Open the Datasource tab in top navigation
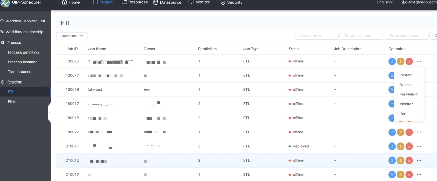Image resolution: width=437 pixels, height=181 pixels. pyautogui.click(x=166, y=2)
